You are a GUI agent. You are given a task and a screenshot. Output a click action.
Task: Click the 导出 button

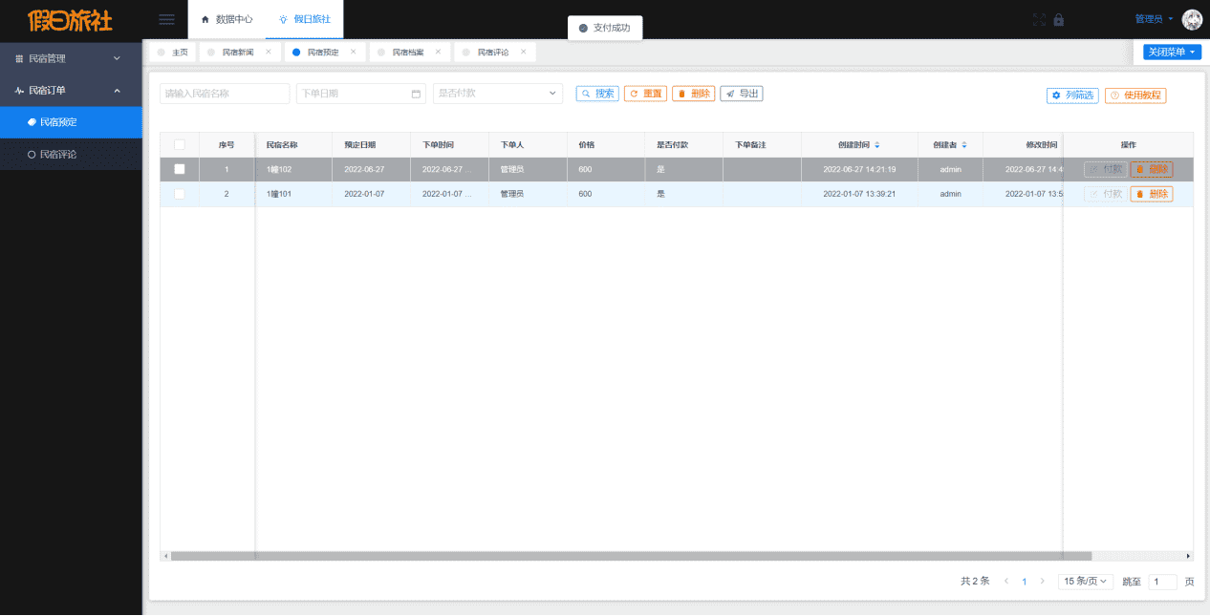click(x=741, y=94)
